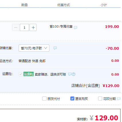The image size is (122, 122).
Task: Click the 小计 column header
Action: click(104, 5)
